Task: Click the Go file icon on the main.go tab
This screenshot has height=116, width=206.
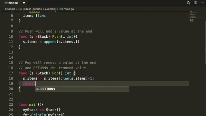Action: (x=6, y=3)
